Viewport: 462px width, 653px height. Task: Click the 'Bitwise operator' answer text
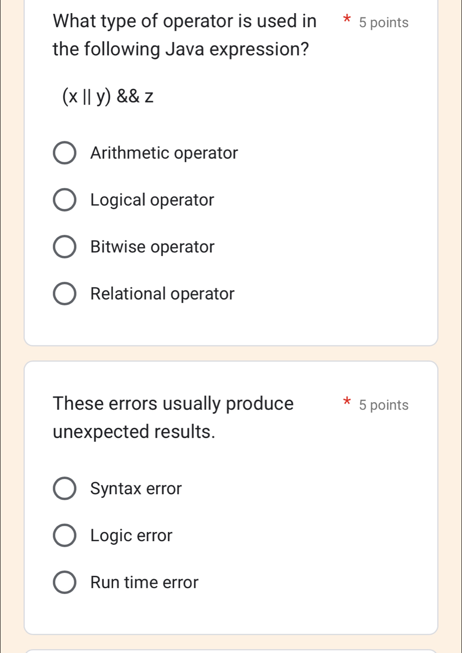click(152, 247)
